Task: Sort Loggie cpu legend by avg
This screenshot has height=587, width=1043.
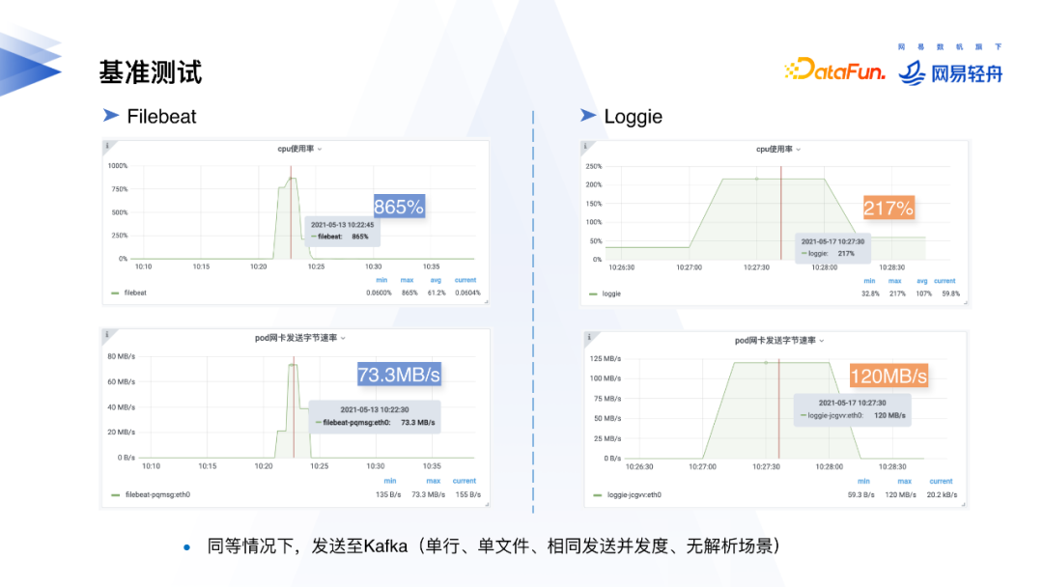Action: click(922, 281)
